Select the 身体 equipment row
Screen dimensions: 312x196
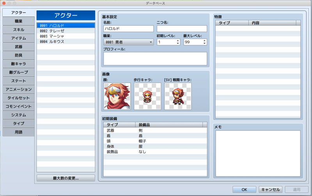click(x=155, y=147)
